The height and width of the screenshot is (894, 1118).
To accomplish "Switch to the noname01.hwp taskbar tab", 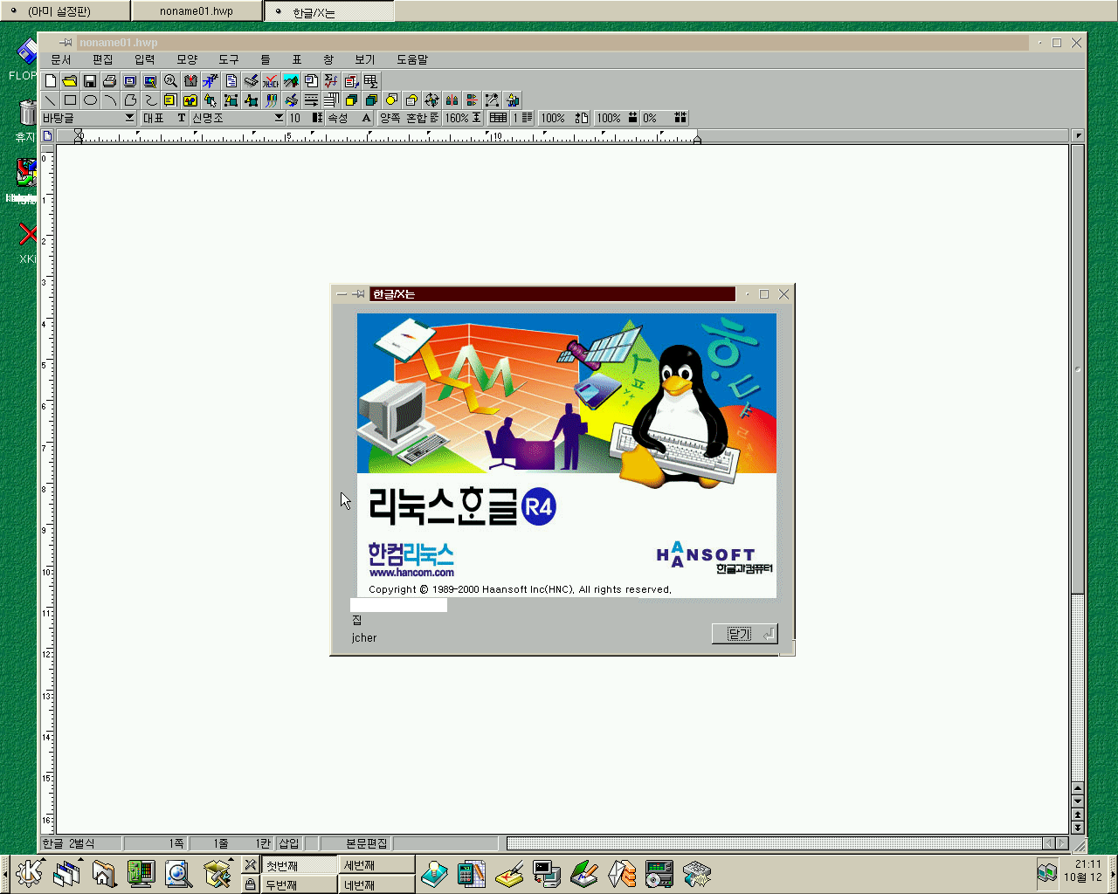I will (197, 11).
